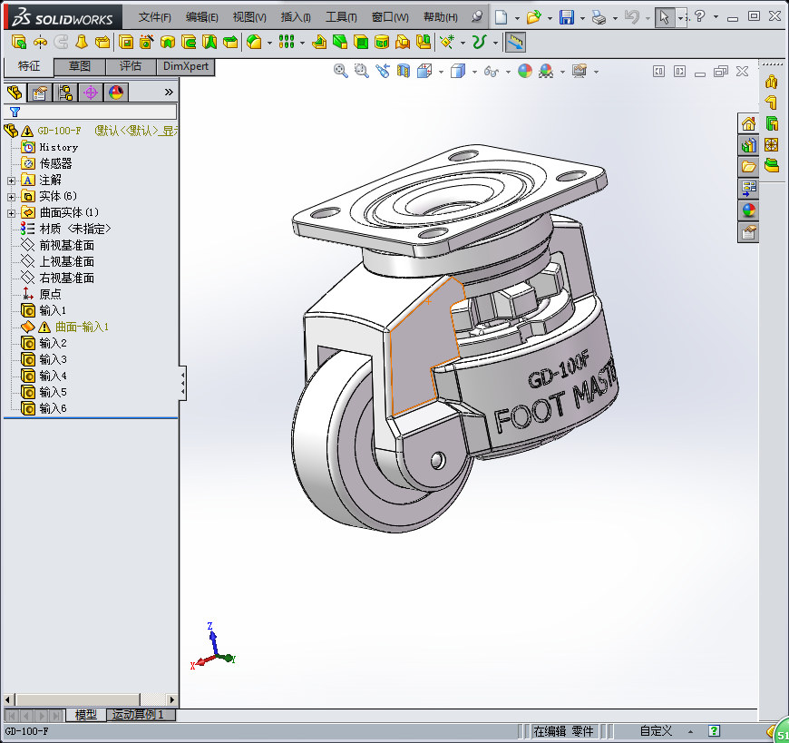
Task: Open the PropertyManager tab
Action: click(40, 93)
